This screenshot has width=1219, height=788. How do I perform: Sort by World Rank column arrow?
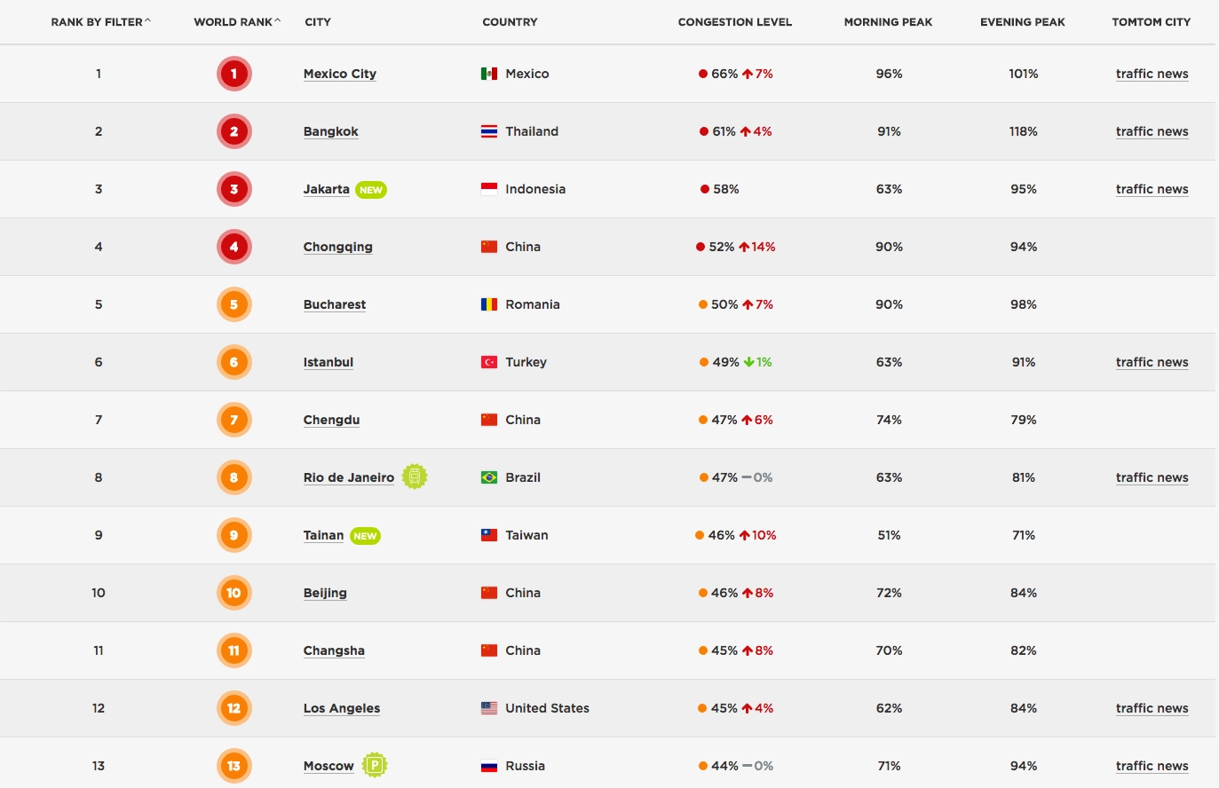[x=277, y=21]
